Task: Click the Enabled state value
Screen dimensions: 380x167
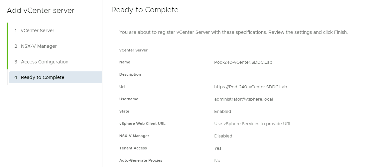Action: pyautogui.click(x=222, y=112)
